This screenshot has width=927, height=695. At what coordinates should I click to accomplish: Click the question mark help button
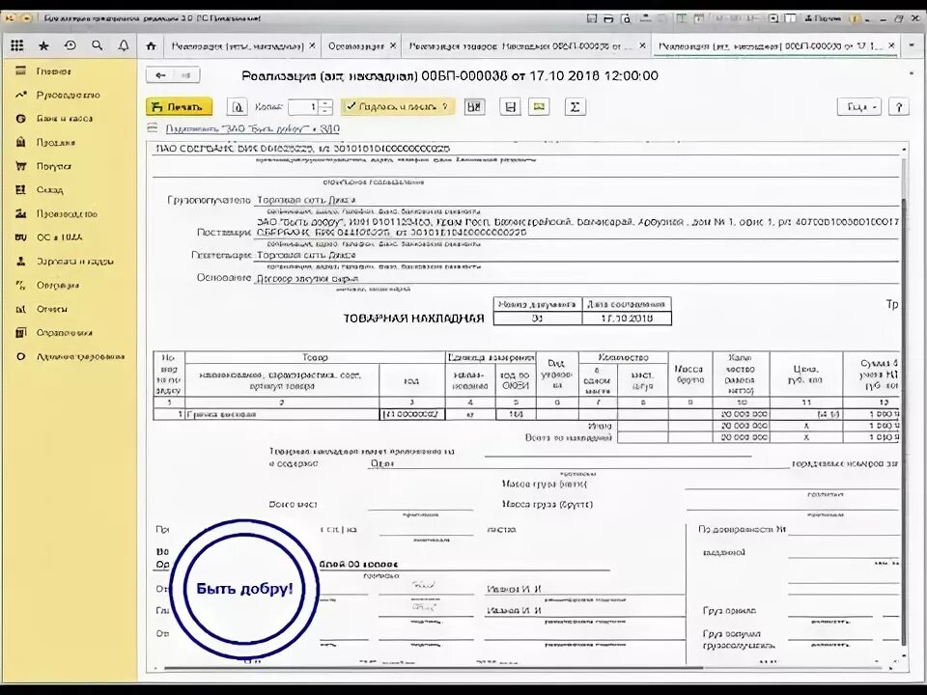[x=899, y=107]
